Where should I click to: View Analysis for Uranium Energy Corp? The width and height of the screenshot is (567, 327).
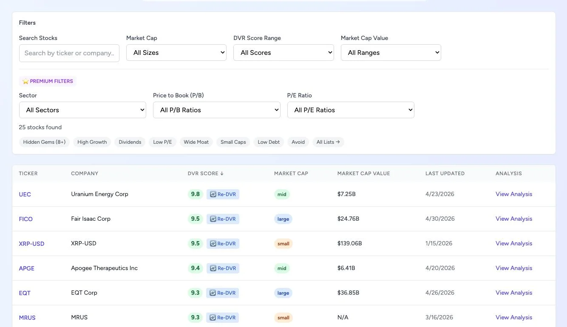514,194
